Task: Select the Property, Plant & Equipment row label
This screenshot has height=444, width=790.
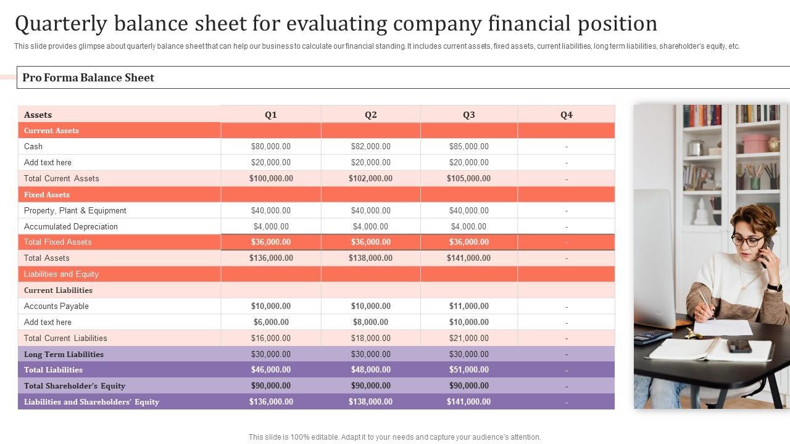Action: [x=75, y=211]
